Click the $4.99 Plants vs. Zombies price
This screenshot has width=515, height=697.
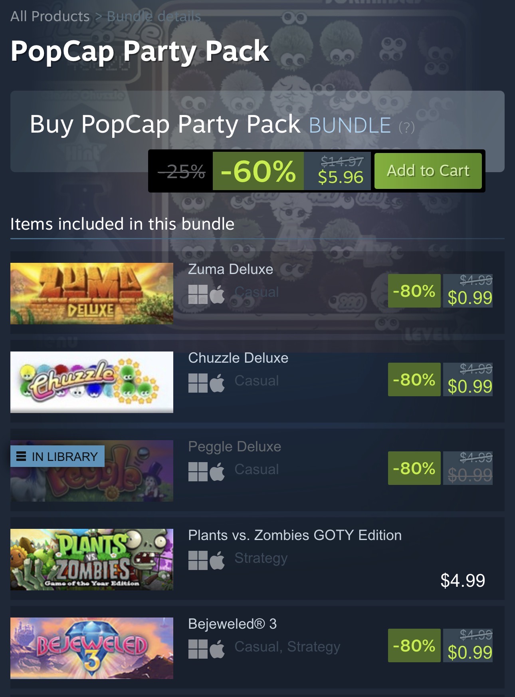pyautogui.click(x=463, y=580)
